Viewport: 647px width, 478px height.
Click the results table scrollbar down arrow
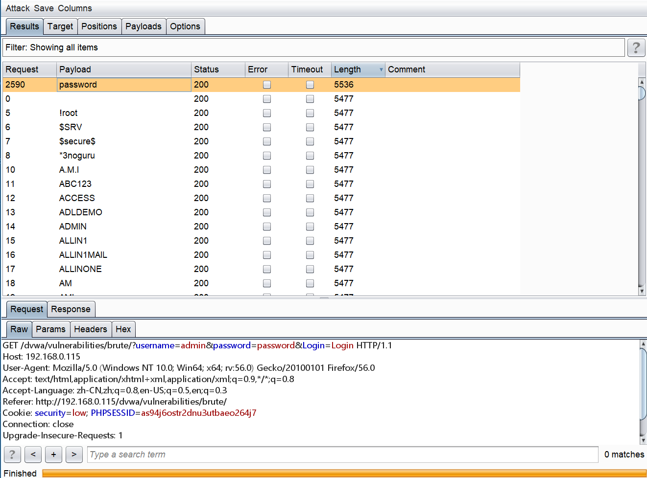pos(642,291)
